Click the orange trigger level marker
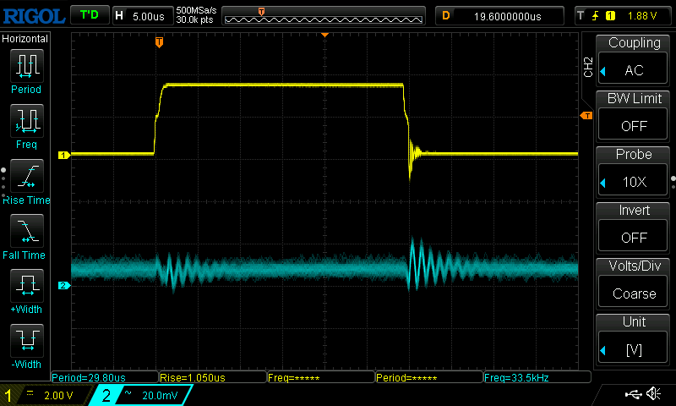Image resolution: width=676 pixels, height=406 pixels. 585,116
